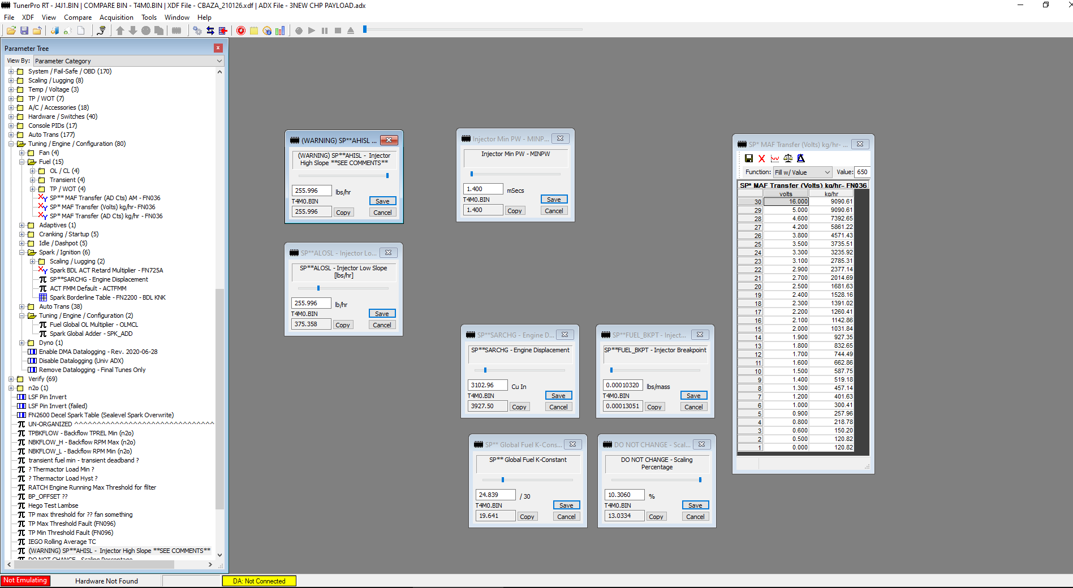Open the View By Parameter Category dropdown
Image resolution: width=1073 pixels, height=588 pixels.
click(x=128, y=61)
